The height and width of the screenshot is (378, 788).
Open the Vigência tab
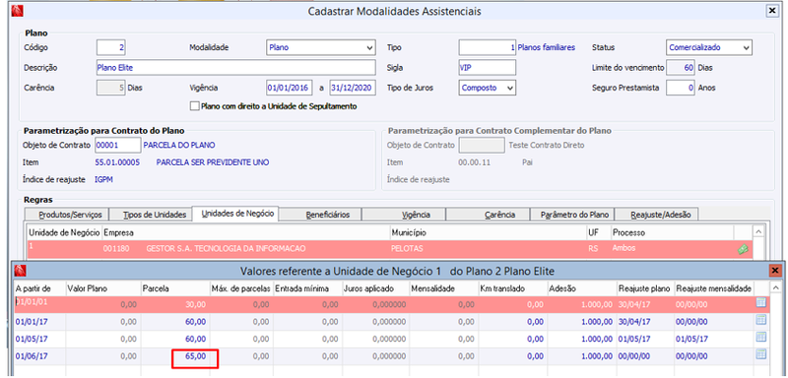404,215
